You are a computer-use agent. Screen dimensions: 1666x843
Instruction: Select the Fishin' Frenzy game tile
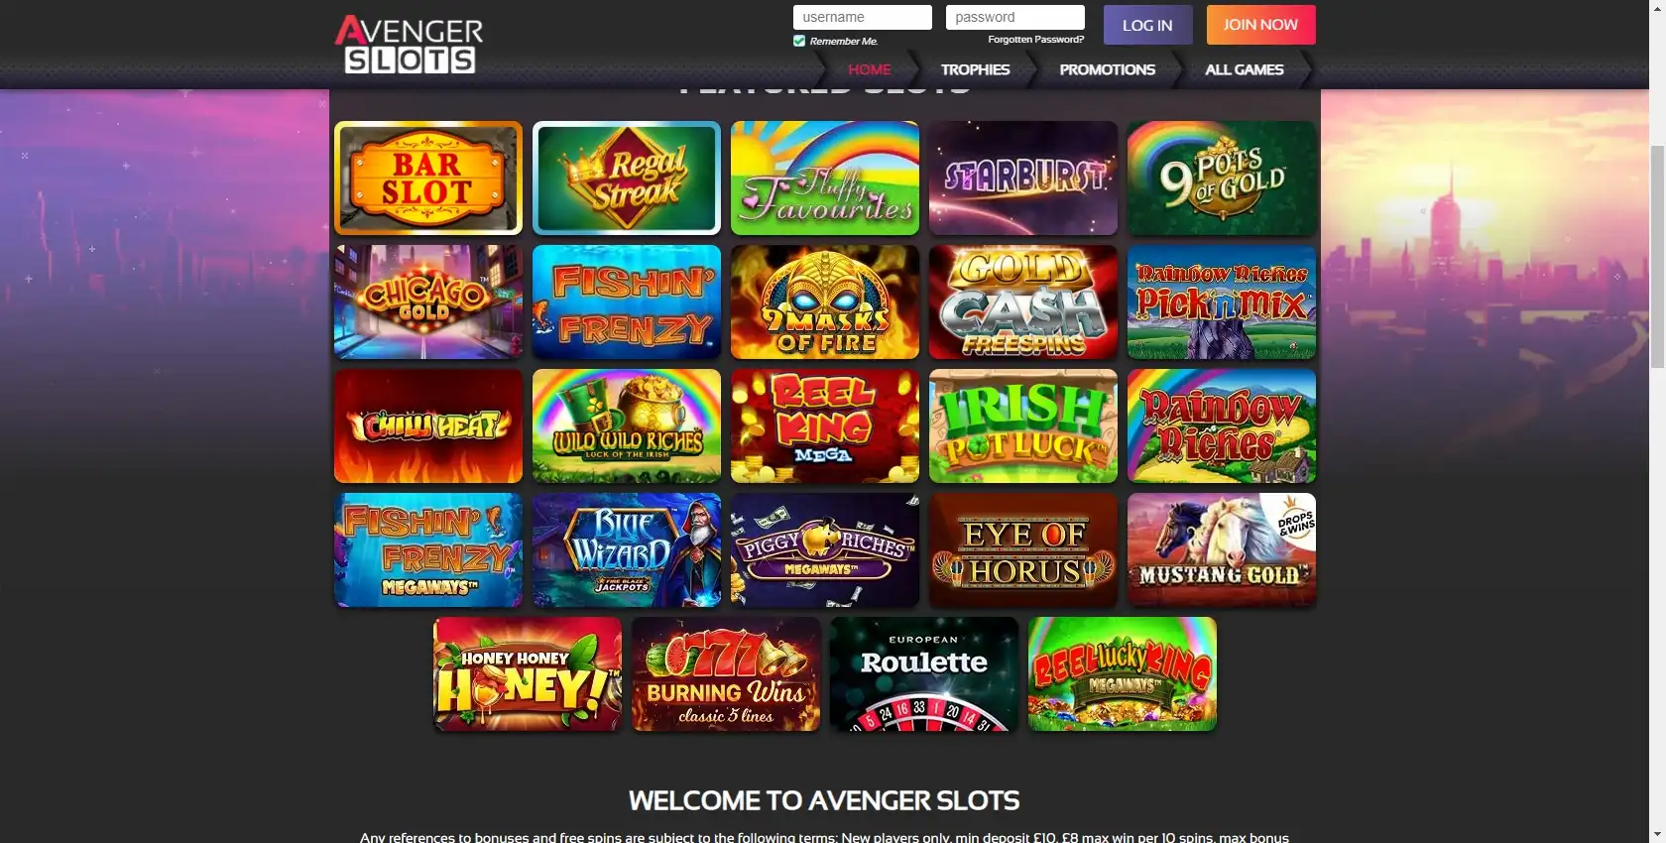627,302
